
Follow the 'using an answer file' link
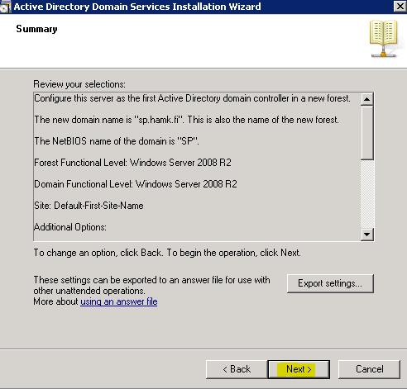tap(119, 301)
